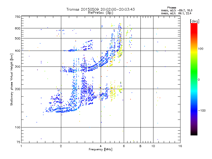The width and height of the screenshot is (212, 159).
Task: Click the x-axis tick label "8"
Action: [140, 146]
